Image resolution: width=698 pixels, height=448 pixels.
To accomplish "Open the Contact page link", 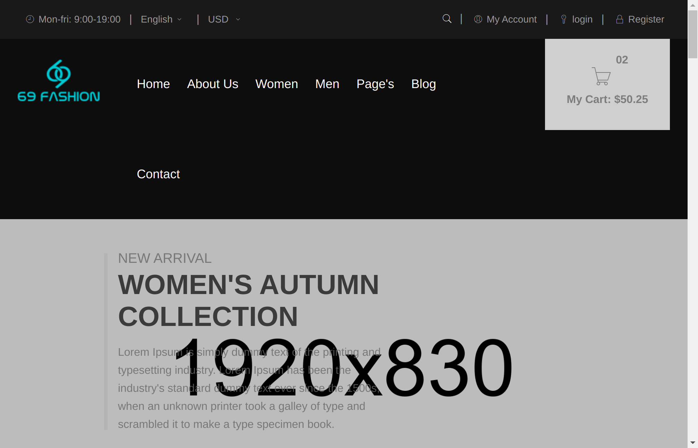I will coord(158,174).
